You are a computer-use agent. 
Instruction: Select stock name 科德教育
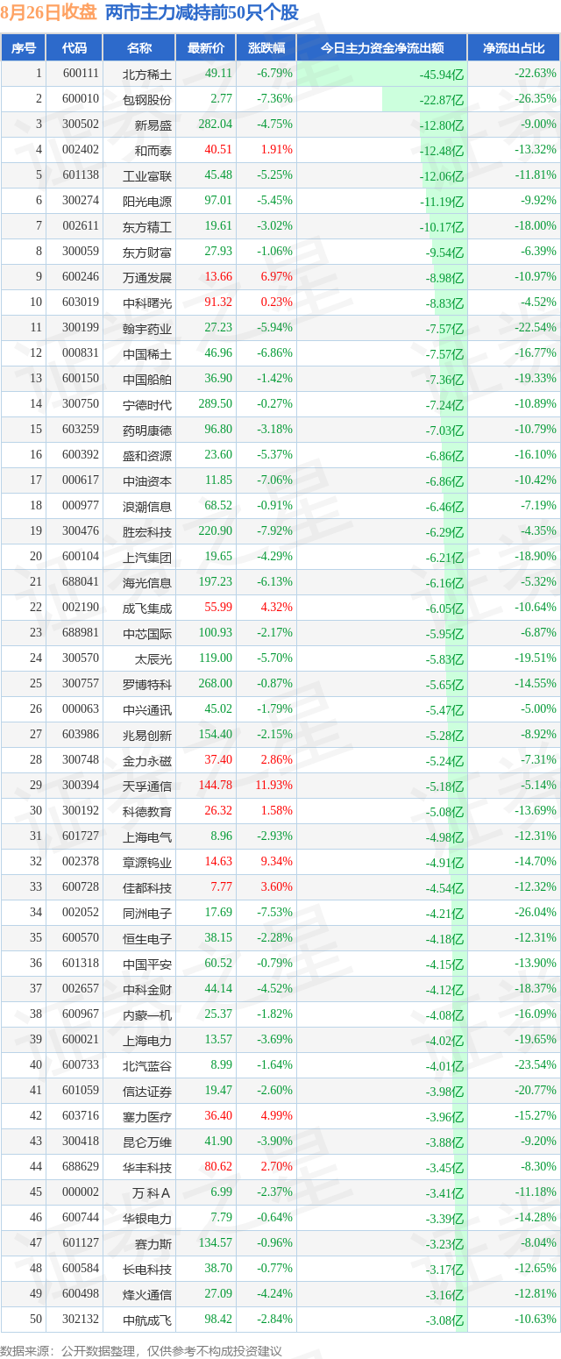147,811
